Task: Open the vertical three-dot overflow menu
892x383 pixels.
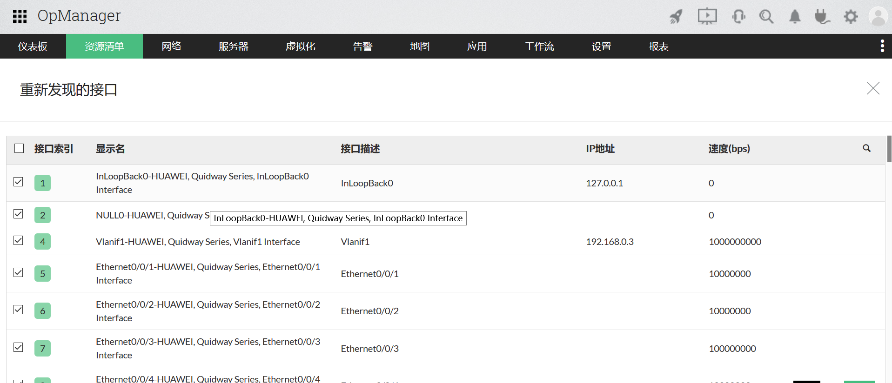Action: pyautogui.click(x=882, y=46)
